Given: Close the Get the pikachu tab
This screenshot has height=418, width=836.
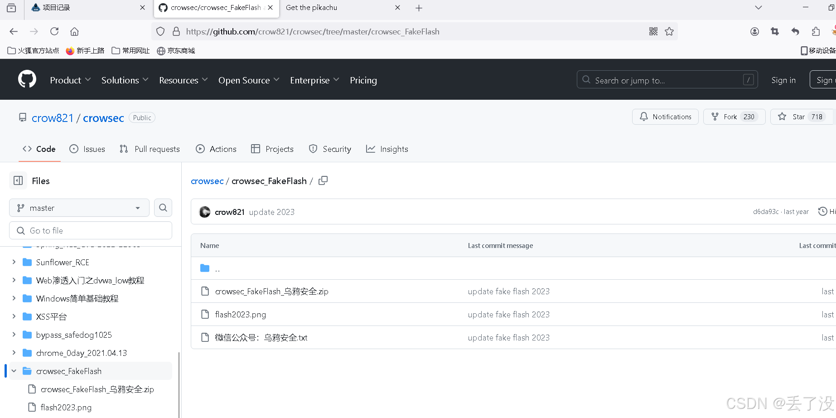Looking at the screenshot, I should pos(397,8).
